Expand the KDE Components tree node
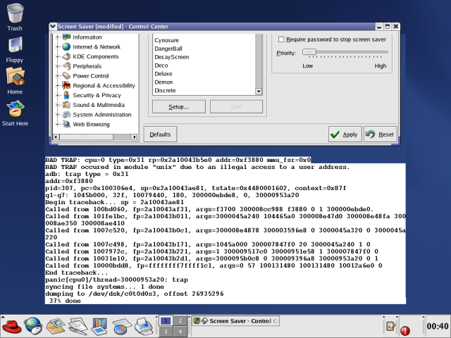 pyautogui.click(x=57, y=56)
